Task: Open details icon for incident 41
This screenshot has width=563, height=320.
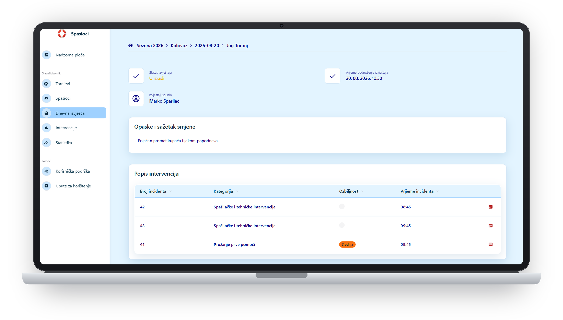Action: point(490,244)
